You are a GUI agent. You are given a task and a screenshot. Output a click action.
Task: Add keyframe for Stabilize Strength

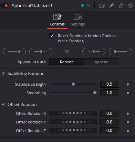128,84
